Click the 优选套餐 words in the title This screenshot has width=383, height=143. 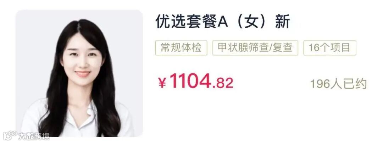(186, 22)
